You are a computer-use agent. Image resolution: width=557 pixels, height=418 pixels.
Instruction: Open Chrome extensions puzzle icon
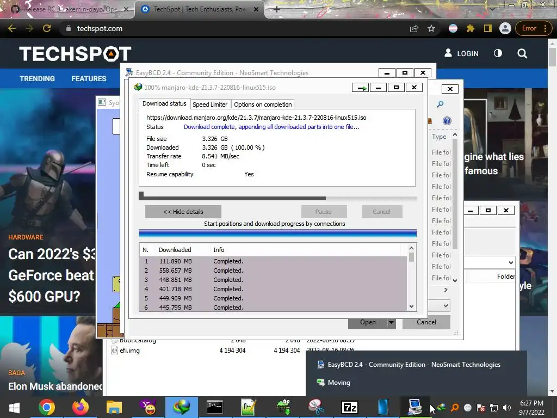click(x=471, y=28)
